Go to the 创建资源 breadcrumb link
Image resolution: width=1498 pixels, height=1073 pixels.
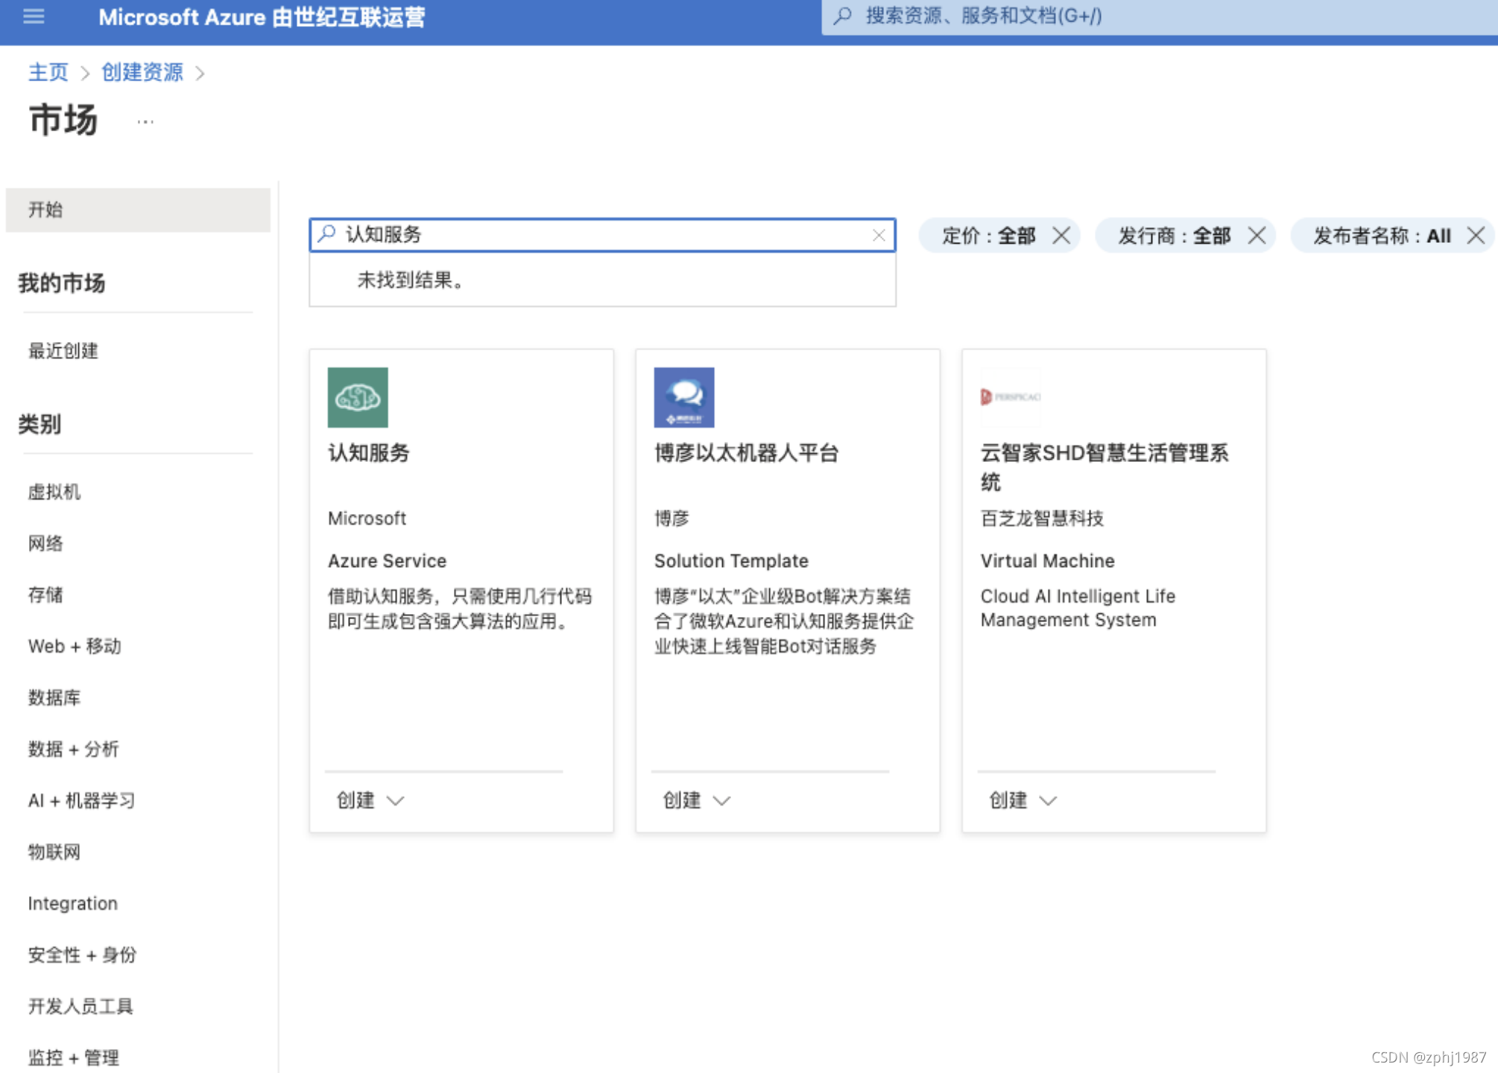[142, 72]
